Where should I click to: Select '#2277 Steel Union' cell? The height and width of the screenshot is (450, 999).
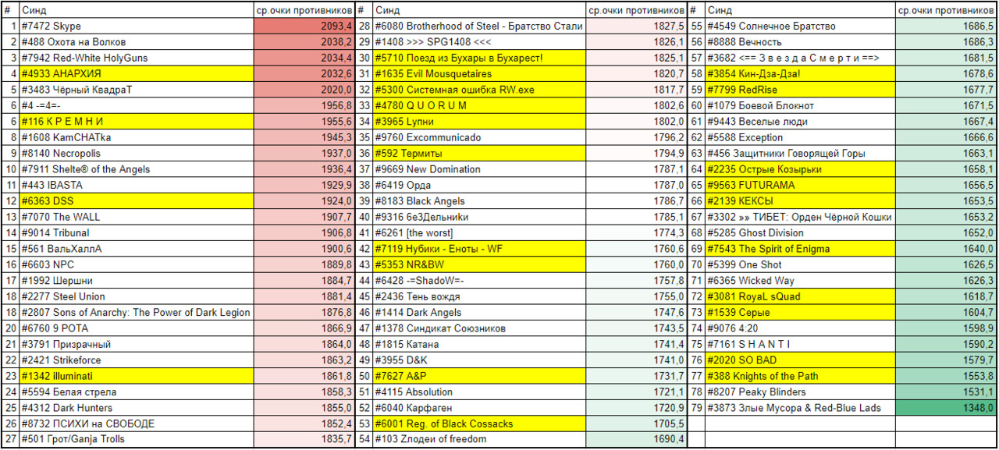pyautogui.click(x=137, y=296)
